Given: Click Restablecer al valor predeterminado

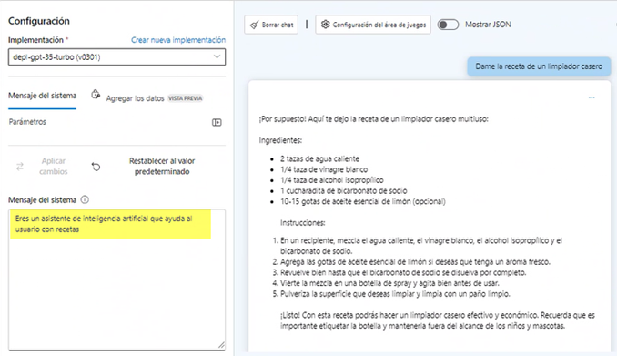Looking at the screenshot, I should 162,167.
